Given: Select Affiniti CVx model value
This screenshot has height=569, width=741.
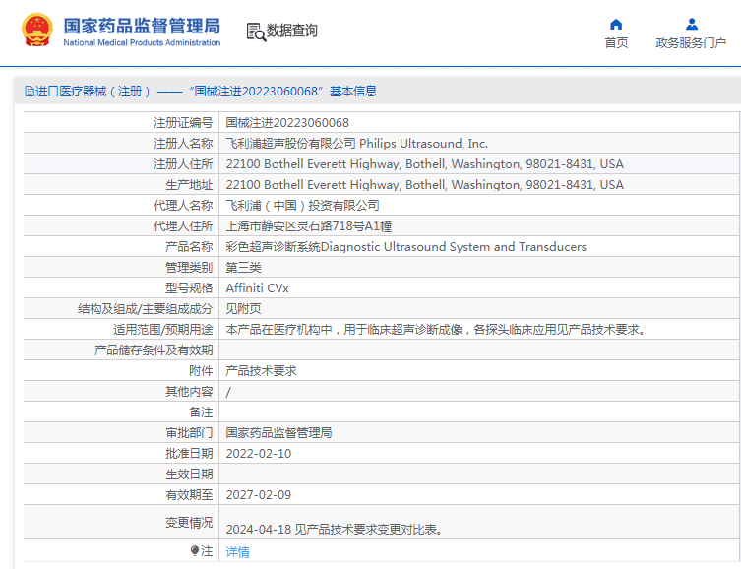Looking at the screenshot, I should [257, 288].
